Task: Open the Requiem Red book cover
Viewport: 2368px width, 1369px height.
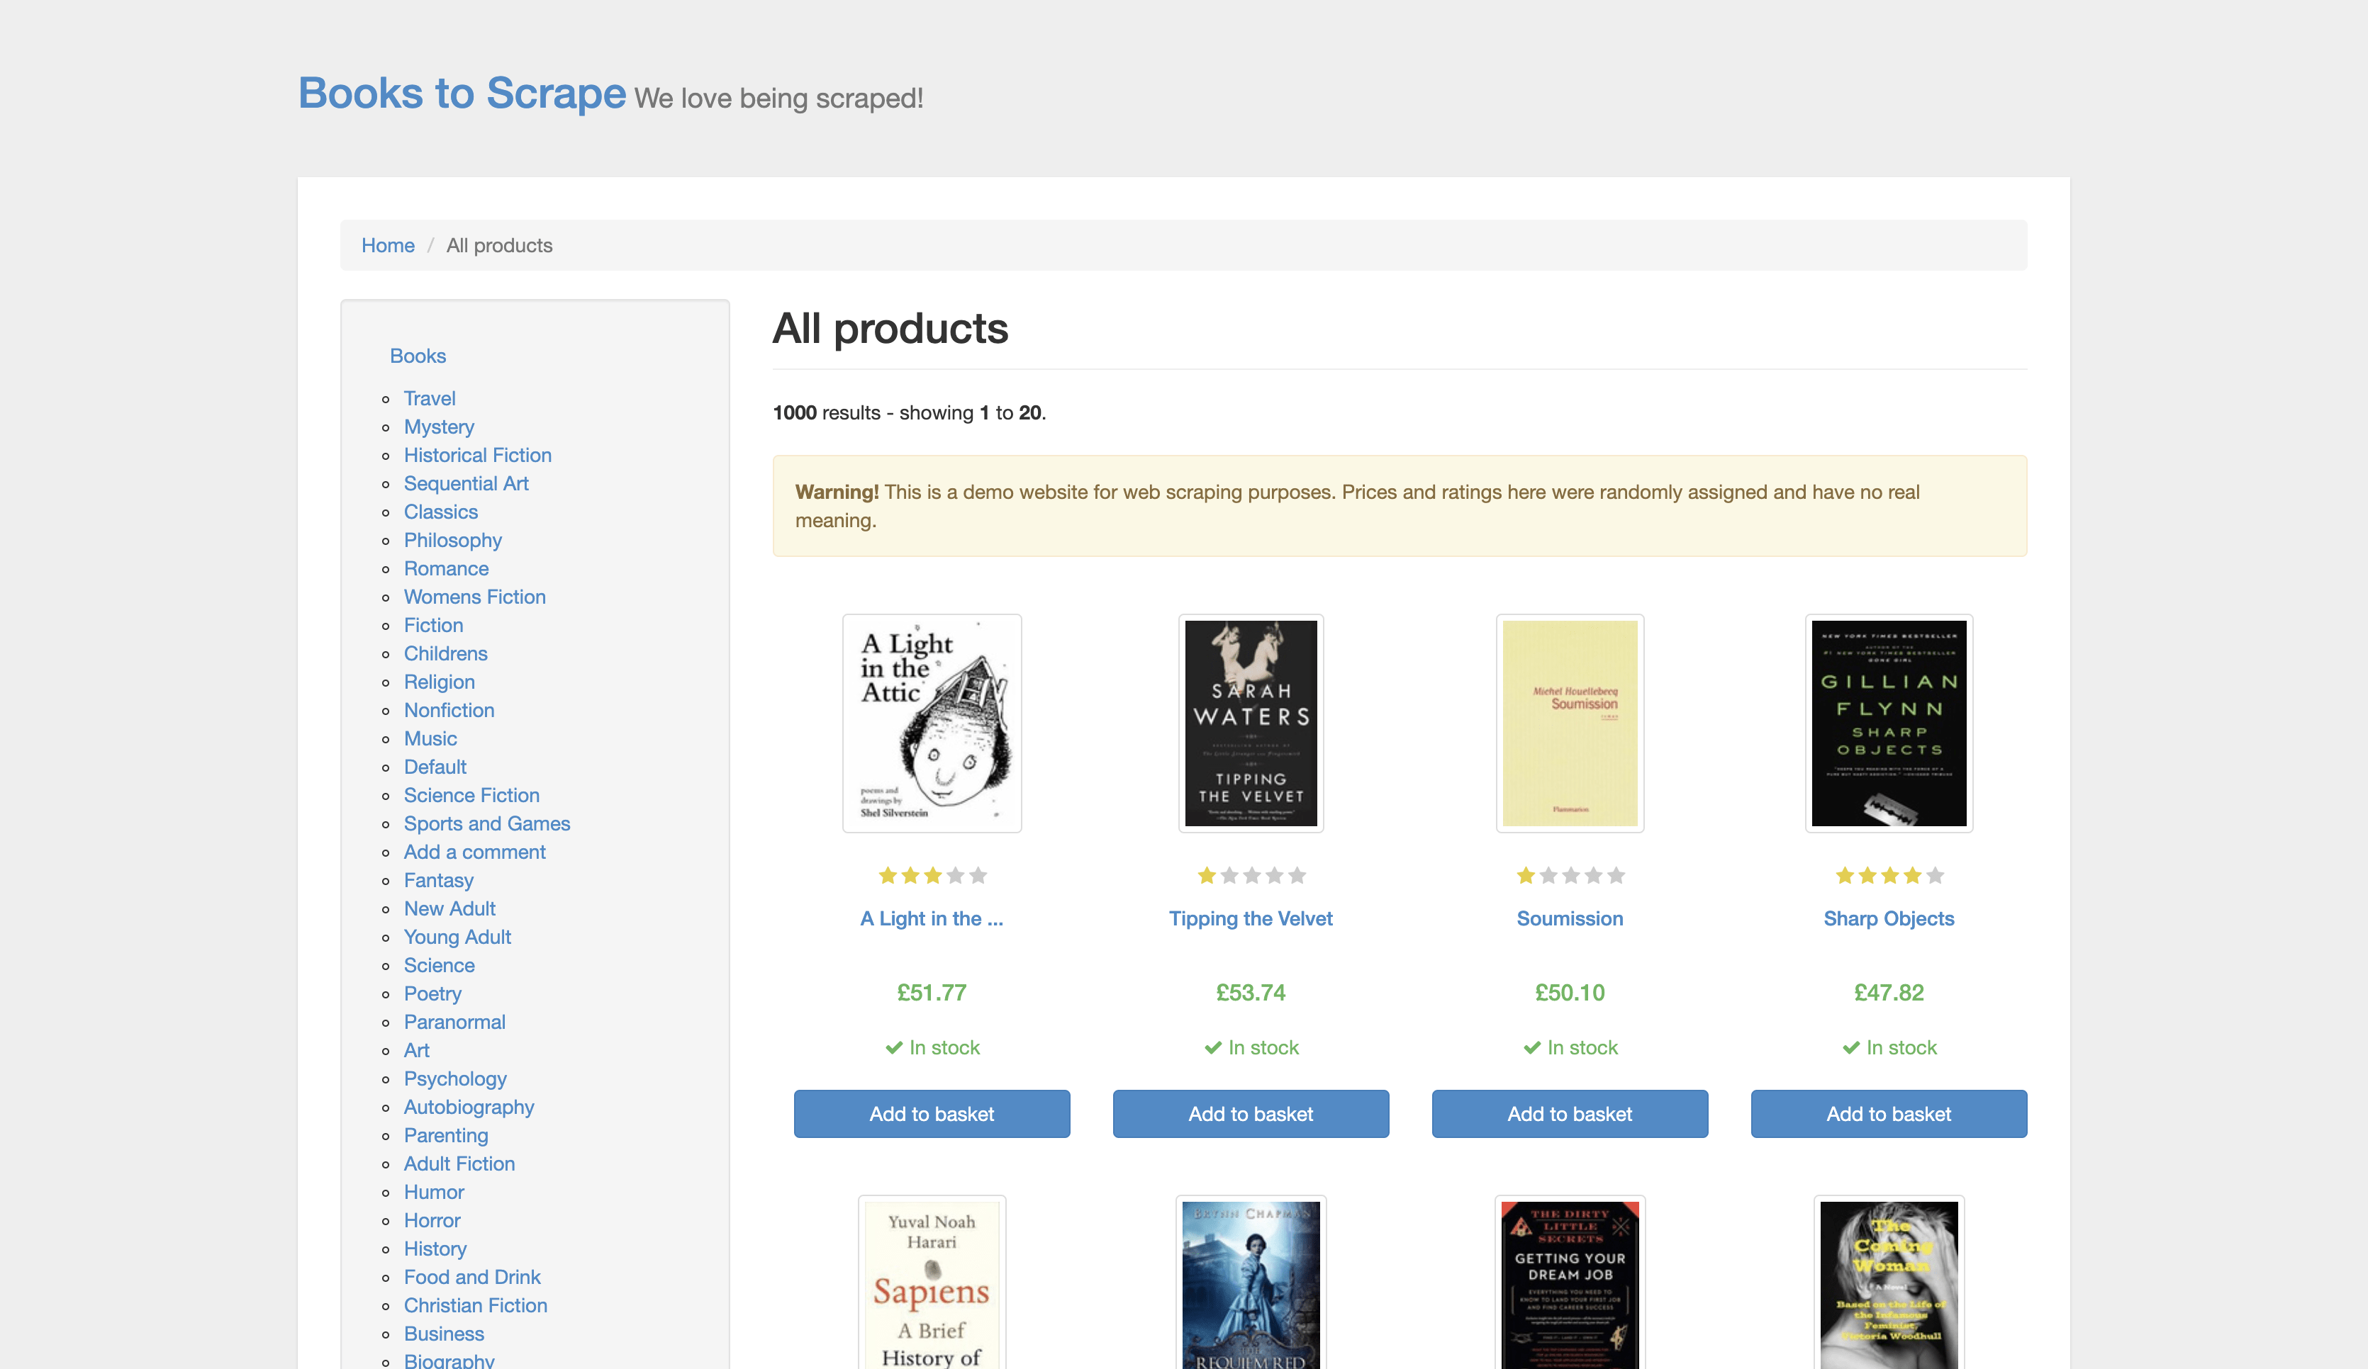Action: [1251, 1283]
